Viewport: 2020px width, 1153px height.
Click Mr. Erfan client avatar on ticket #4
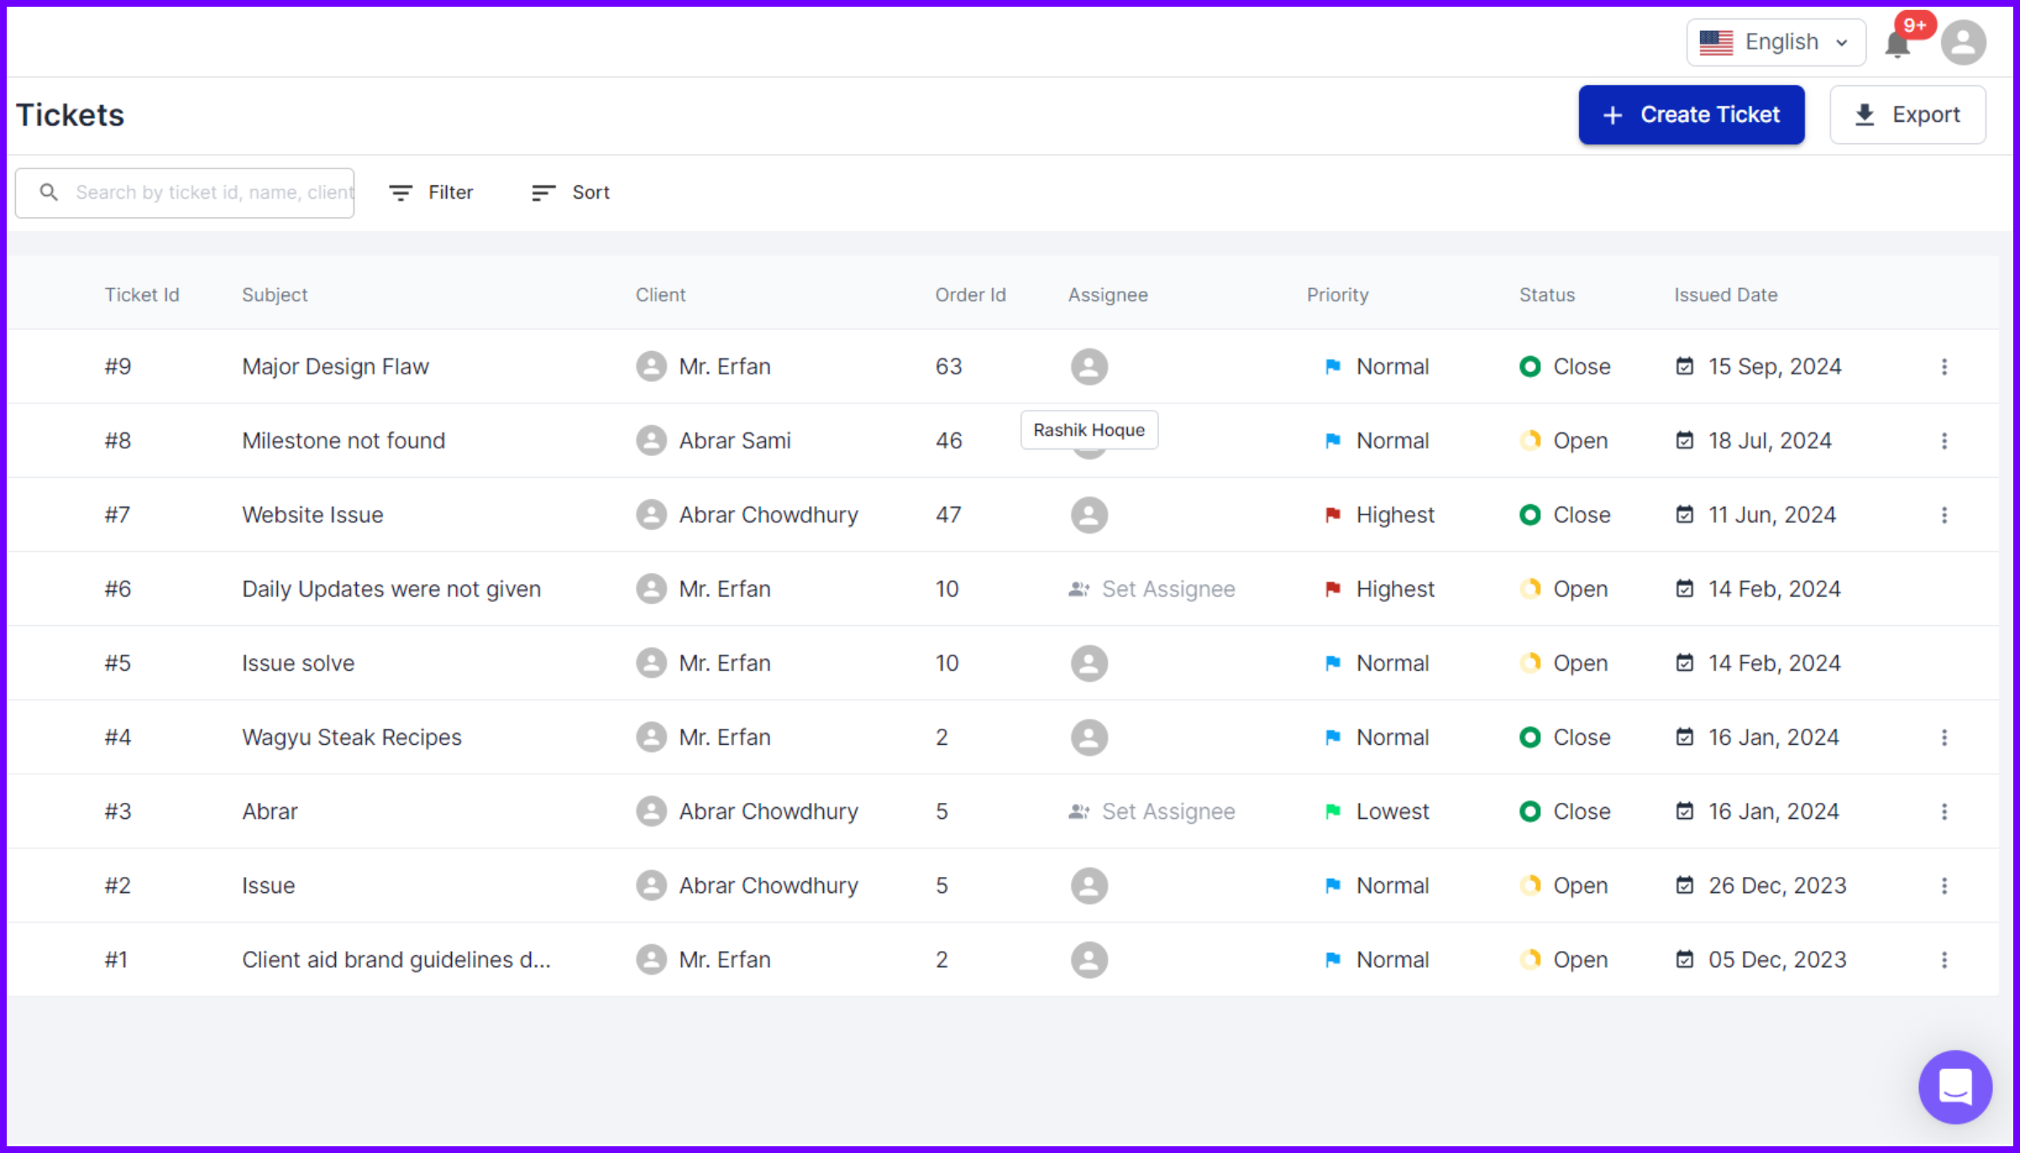(651, 737)
